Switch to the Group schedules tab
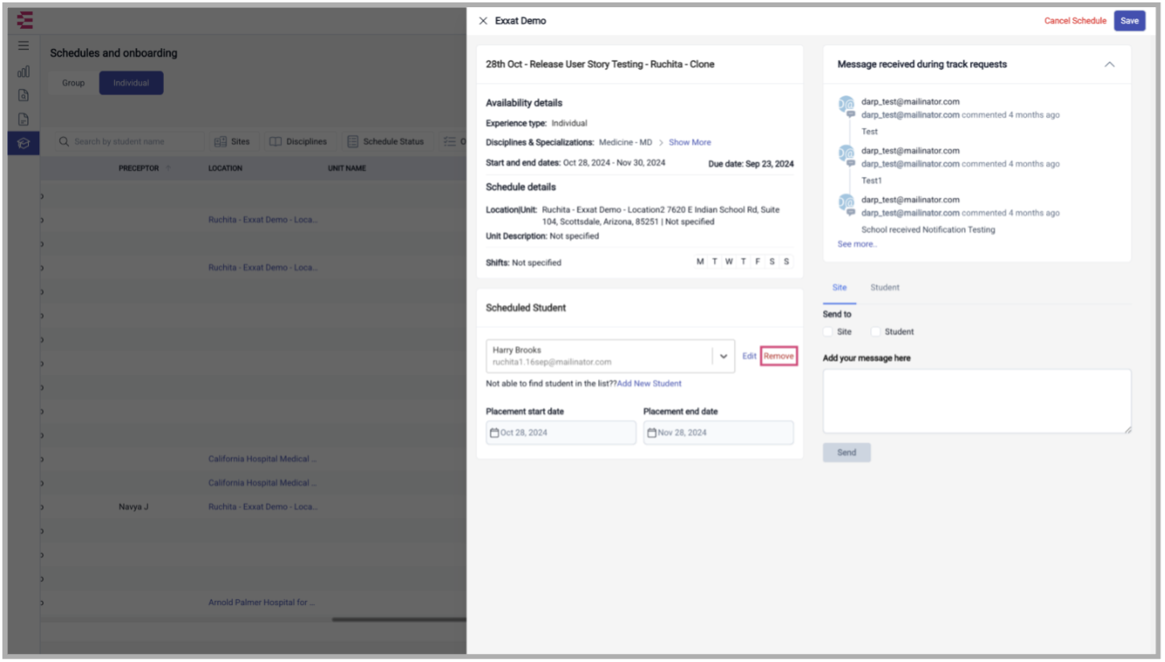1165x662 pixels. tap(73, 83)
